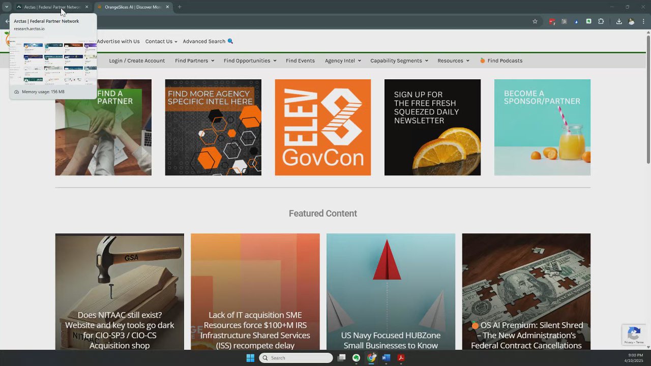Viewport: 651px width, 366px height.
Task: Click the red extension icon in toolbar
Action: tap(552, 21)
